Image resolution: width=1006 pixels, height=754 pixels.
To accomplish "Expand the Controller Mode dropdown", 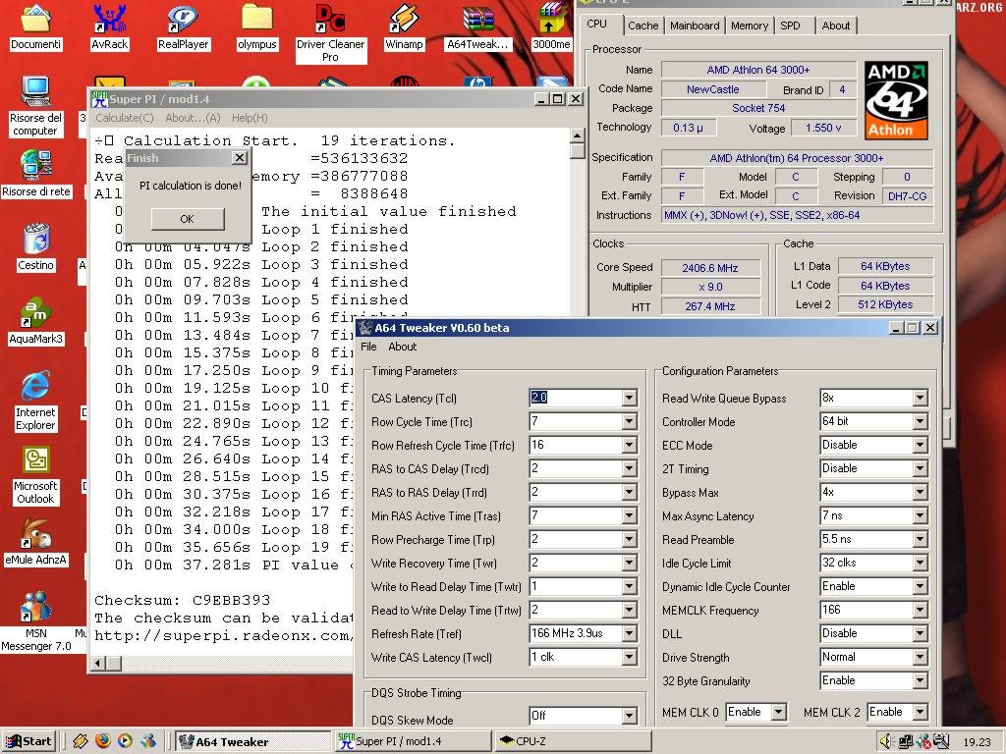I will (x=920, y=422).
